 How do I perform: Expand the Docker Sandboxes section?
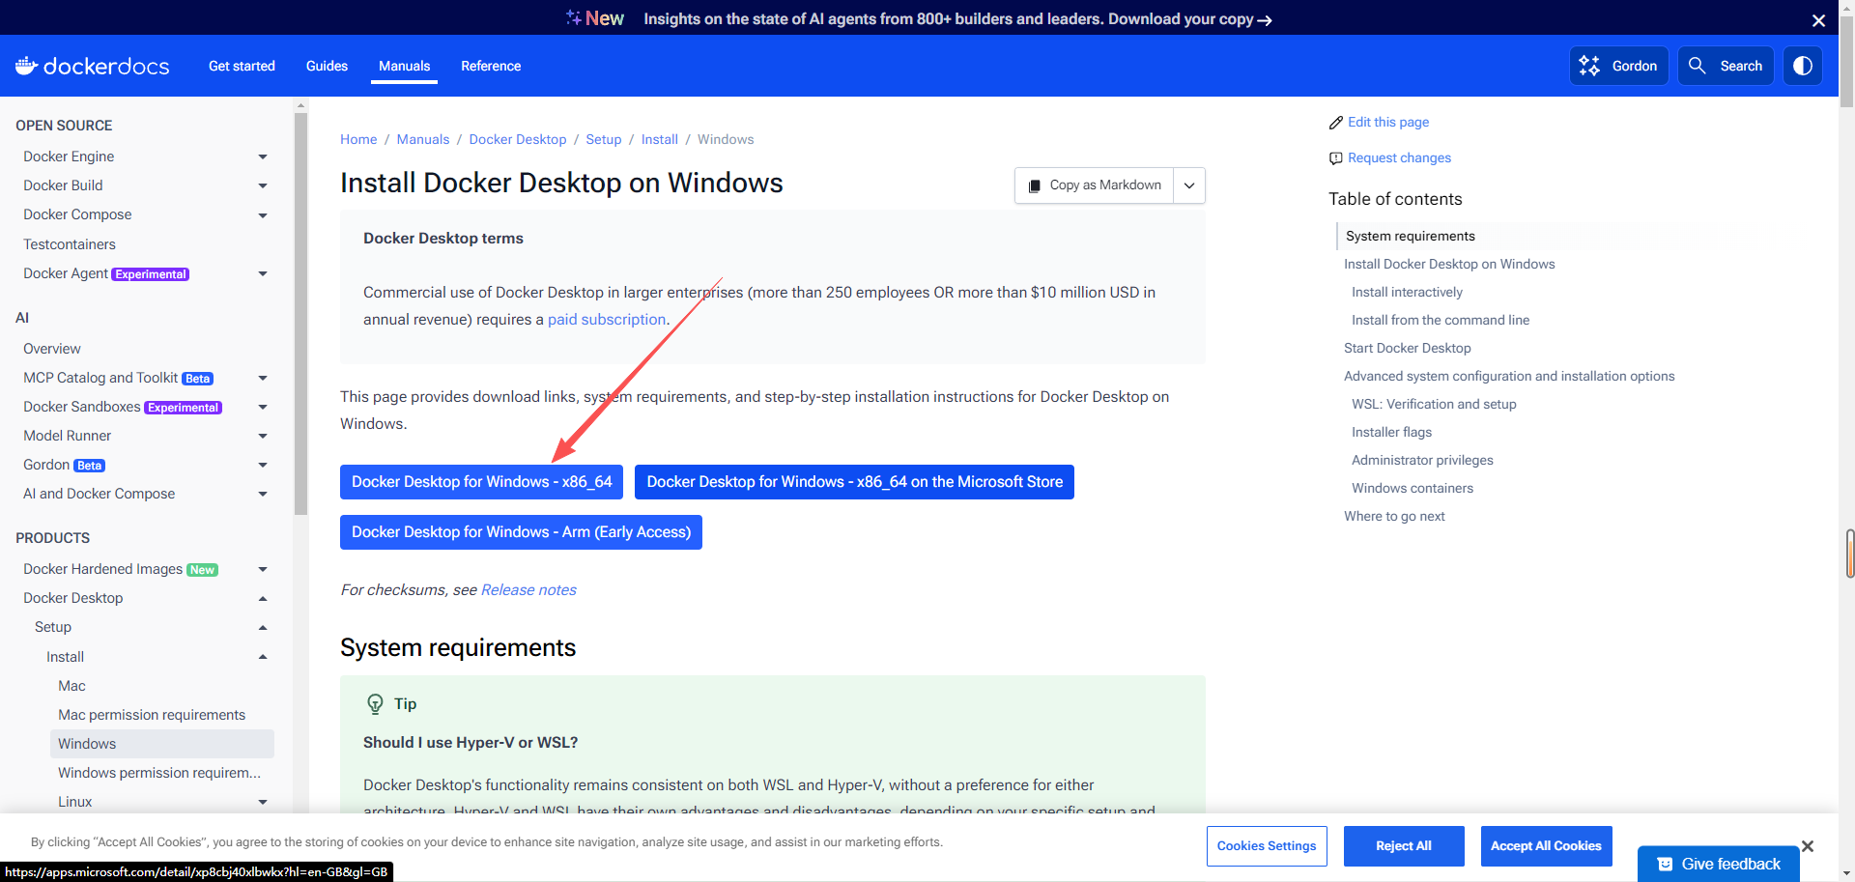[x=263, y=407]
